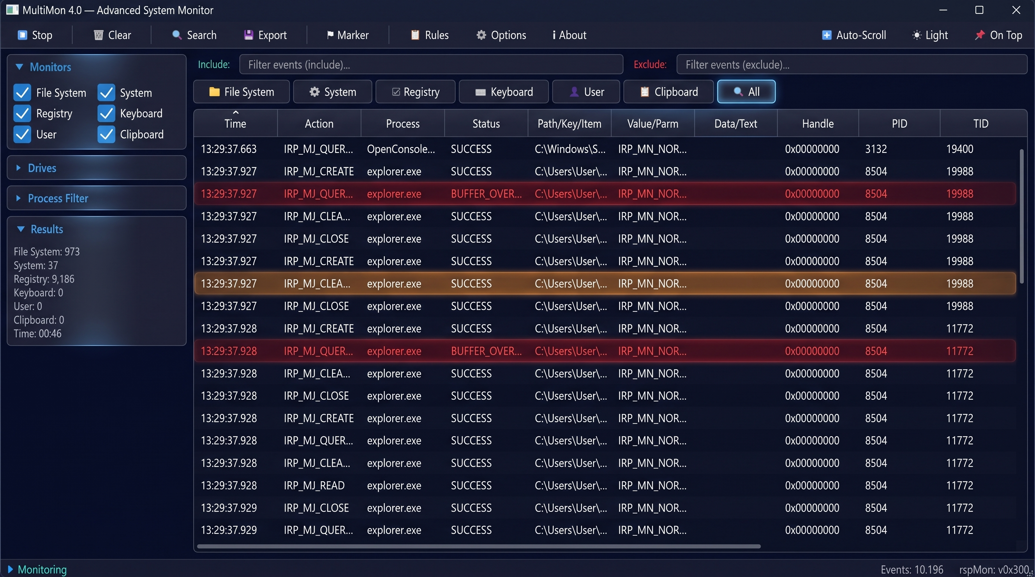
Task: Click the User tab person icon
Action: [x=574, y=92]
